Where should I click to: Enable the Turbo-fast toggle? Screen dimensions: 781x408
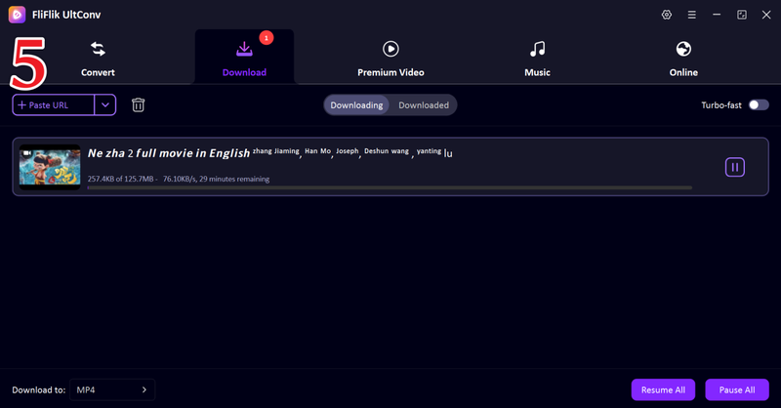coord(759,105)
